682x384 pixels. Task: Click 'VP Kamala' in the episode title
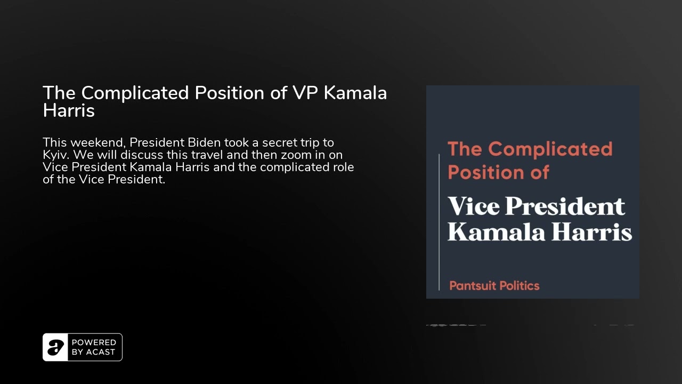point(340,93)
